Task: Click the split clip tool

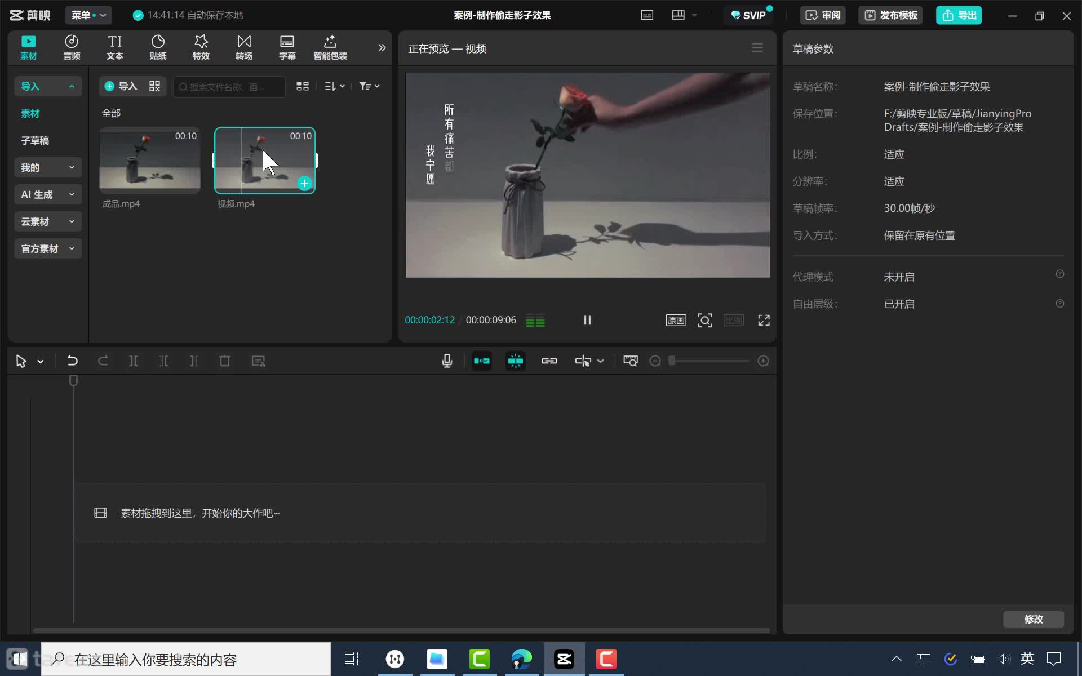Action: click(x=134, y=361)
